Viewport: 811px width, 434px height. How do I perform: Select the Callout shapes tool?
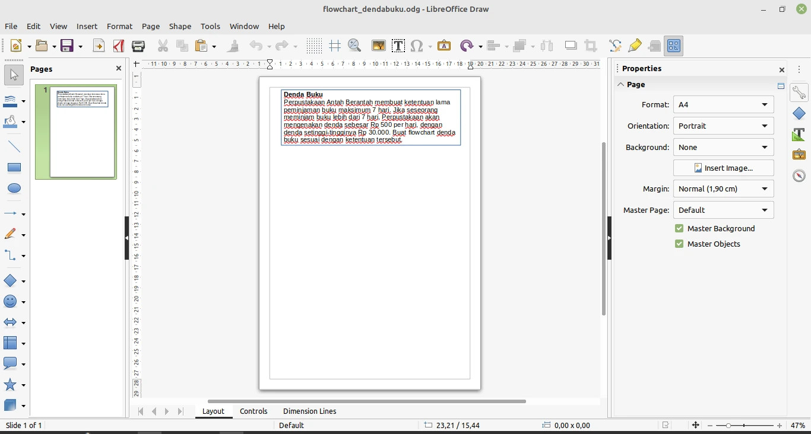click(x=11, y=363)
